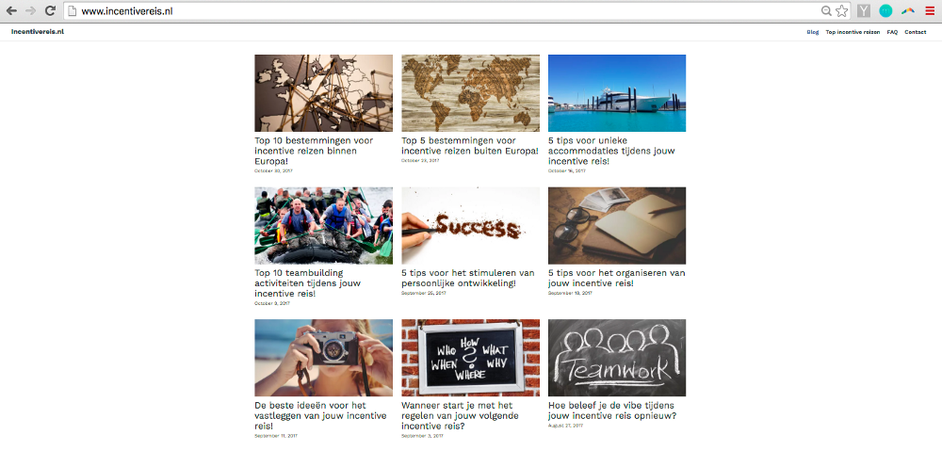942x451 pixels.
Task: Click the browser back arrow
Action: [11, 10]
